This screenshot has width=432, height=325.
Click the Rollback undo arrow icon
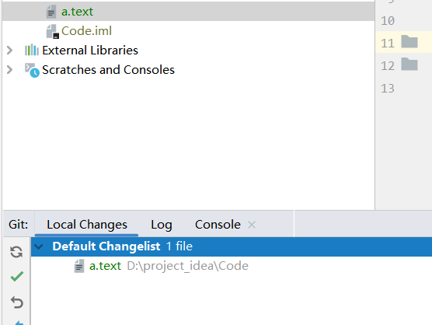click(x=16, y=302)
